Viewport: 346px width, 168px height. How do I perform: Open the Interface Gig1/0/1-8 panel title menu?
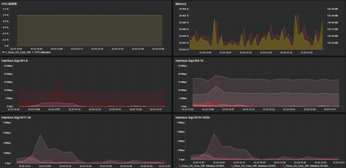point(15,61)
